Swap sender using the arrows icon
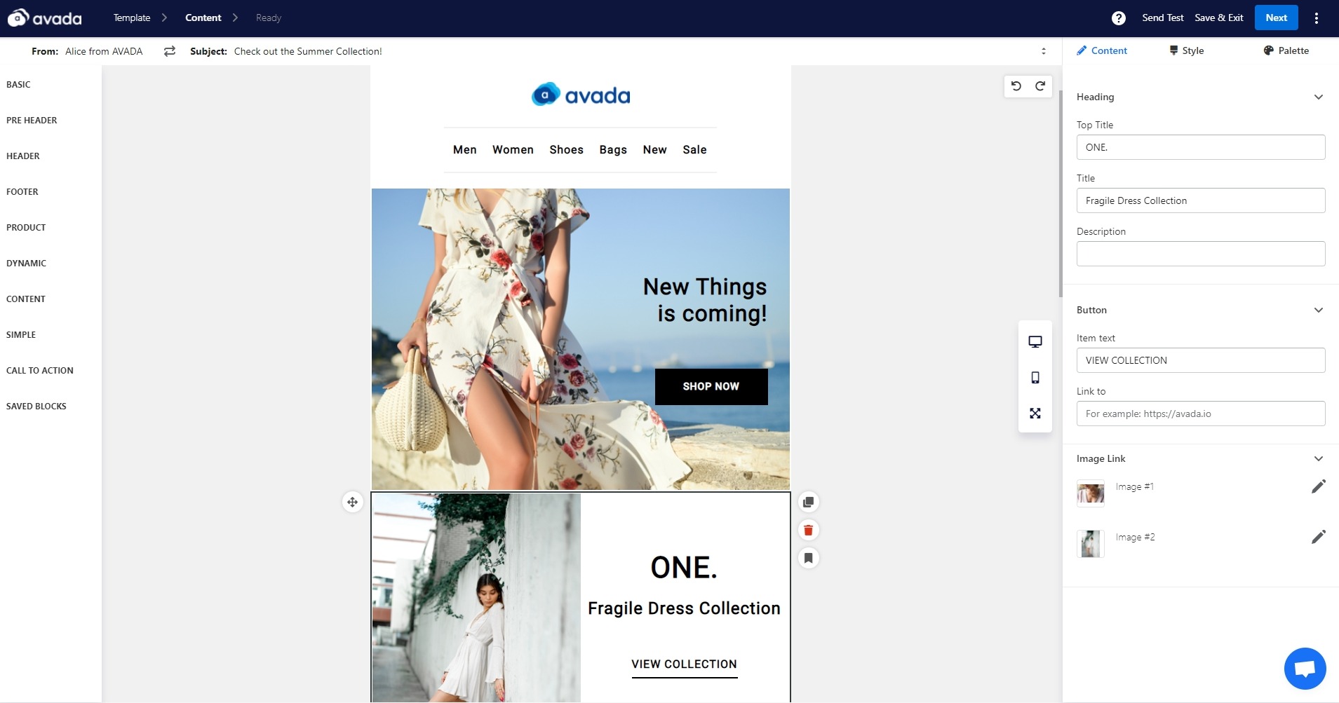The image size is (1339, 703). 170,51
